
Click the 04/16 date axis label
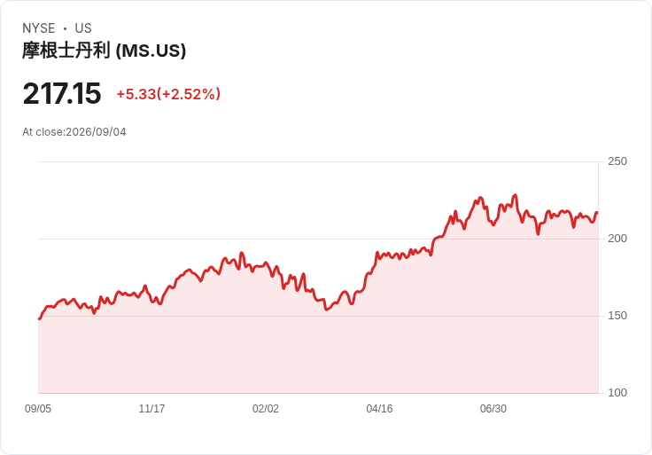tap(379, 409)
